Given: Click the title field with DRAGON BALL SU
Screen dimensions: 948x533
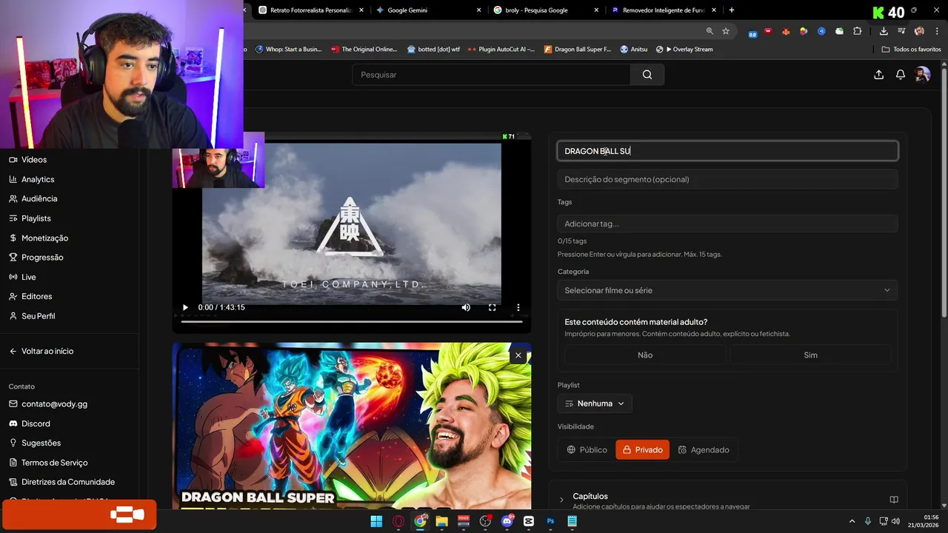Looking at the screenshot, I should coord(727,151).
